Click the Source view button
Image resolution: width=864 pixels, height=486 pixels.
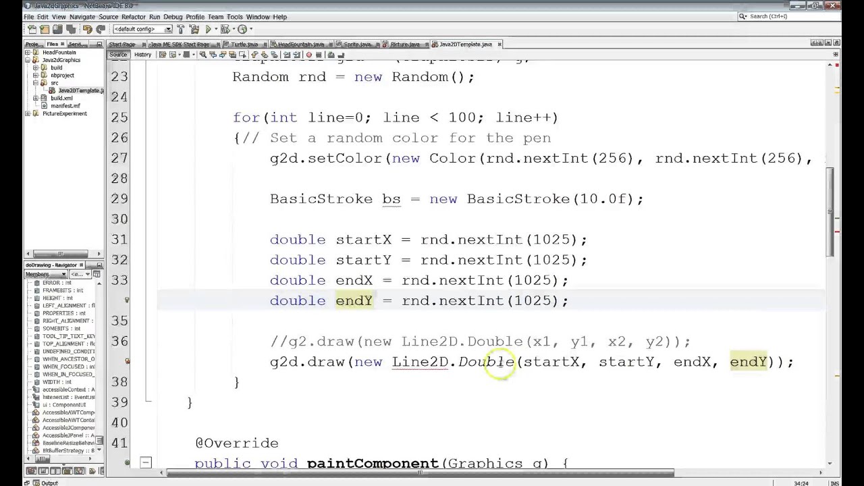[x=118, y=55]
